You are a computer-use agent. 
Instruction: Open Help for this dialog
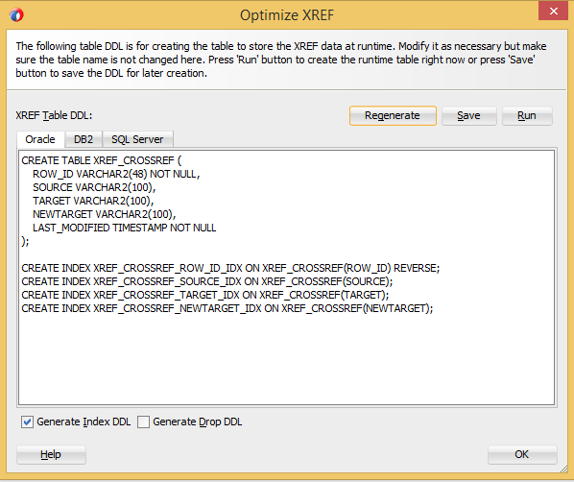tap(51, 454)
